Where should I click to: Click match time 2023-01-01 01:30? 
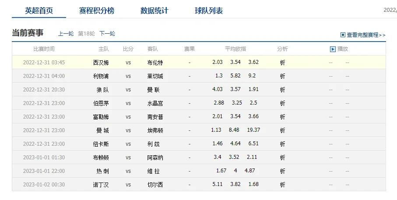coord(44,158)
